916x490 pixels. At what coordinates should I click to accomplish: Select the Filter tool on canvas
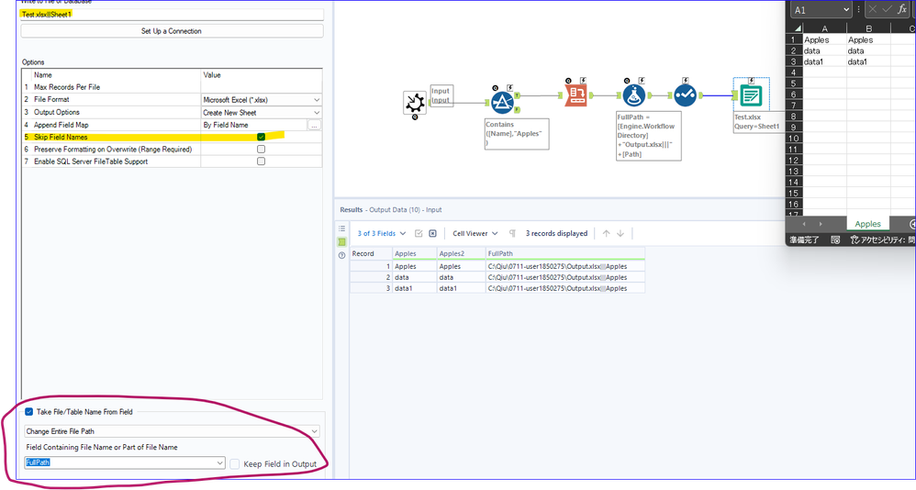[502, 102]
